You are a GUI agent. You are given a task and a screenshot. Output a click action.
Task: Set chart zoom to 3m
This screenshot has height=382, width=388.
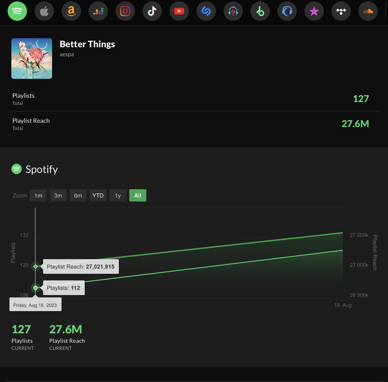[x=58, y=196]
